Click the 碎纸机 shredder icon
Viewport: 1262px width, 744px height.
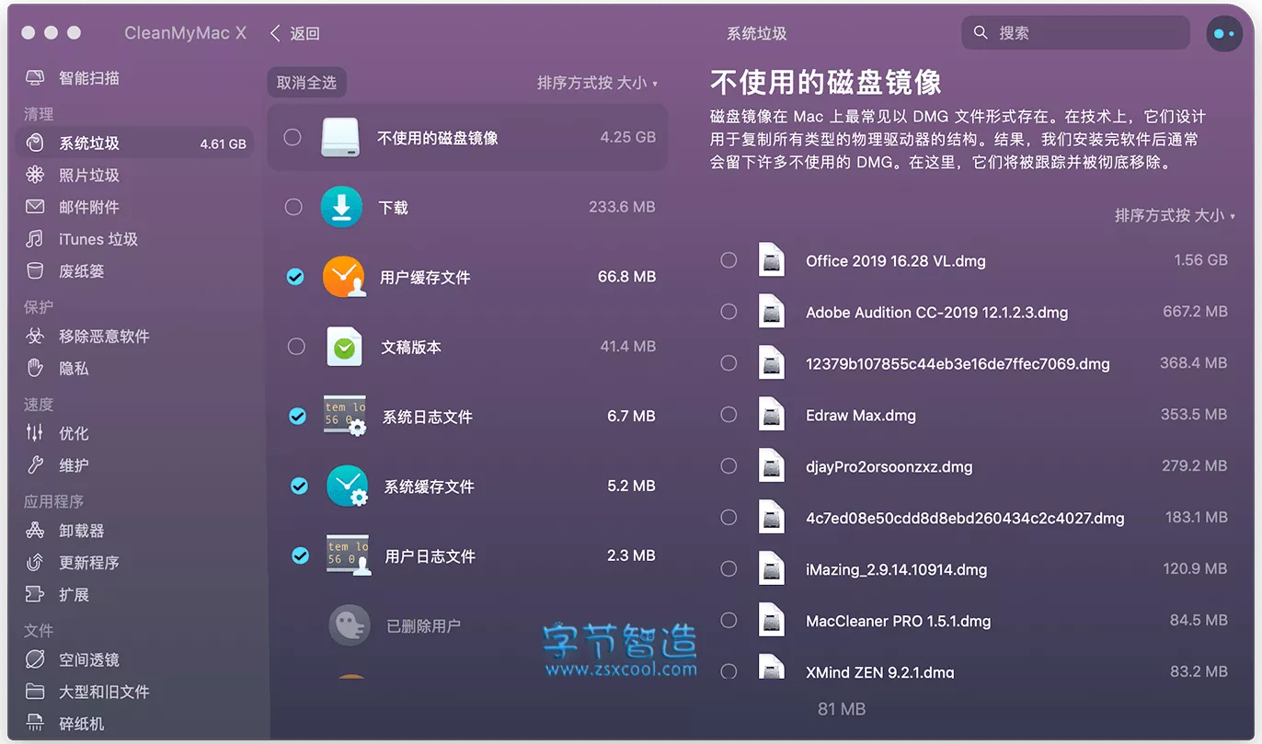point(35,724)
